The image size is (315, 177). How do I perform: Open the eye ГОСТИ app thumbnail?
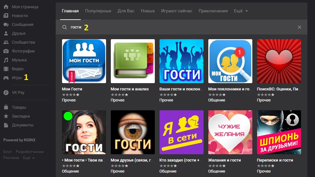pos(133,132)
